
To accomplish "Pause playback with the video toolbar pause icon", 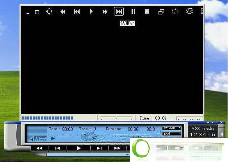I will click(133, 11).
